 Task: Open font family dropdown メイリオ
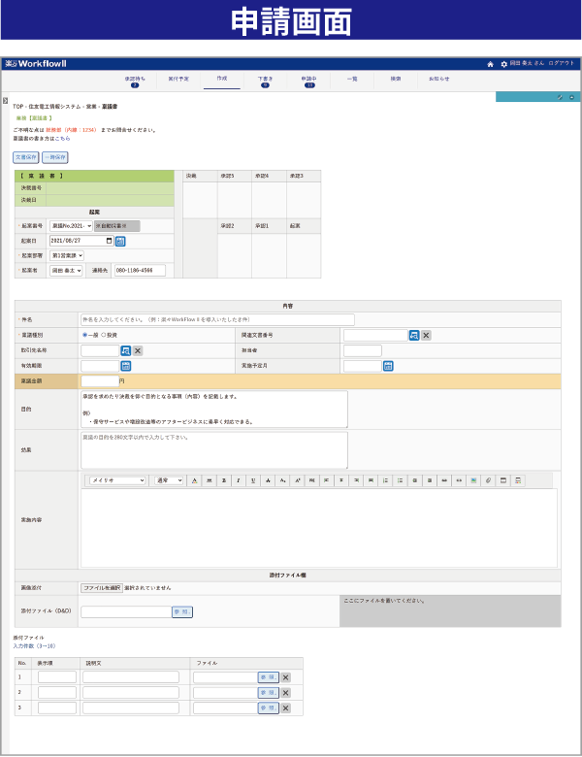tap(116, 480)
